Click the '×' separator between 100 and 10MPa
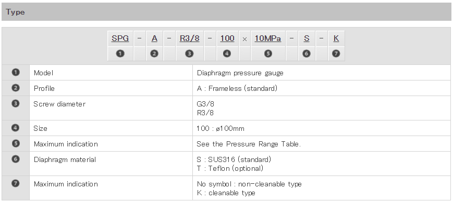Viewport: 453px width, 202px height. pos(244,39)
